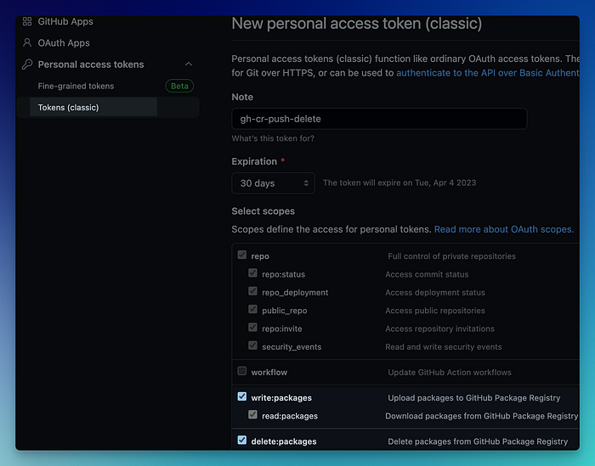595x466 pixels.
Task: Click the Expiration field label
Action: point(254,161)
